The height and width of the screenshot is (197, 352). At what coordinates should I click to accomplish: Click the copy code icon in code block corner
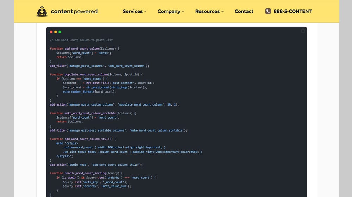click(303, 31)
